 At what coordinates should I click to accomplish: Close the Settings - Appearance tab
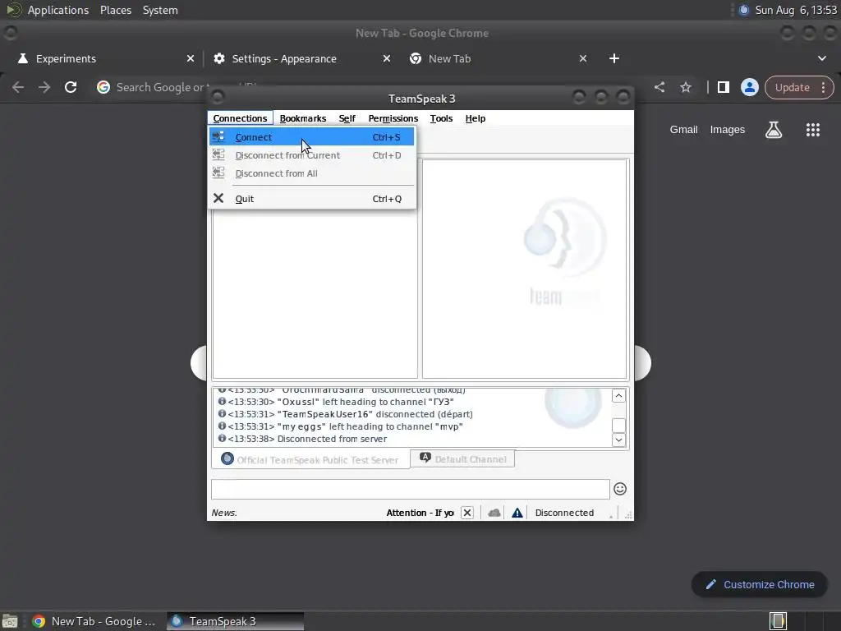pos(387,58)
